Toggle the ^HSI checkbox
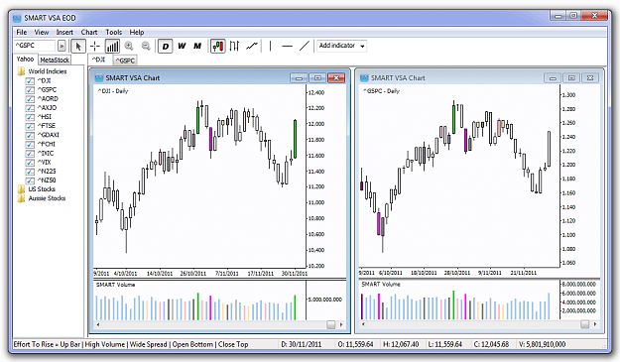The width and height of the screenshot is (620, 362). click(x=30, y=117)
